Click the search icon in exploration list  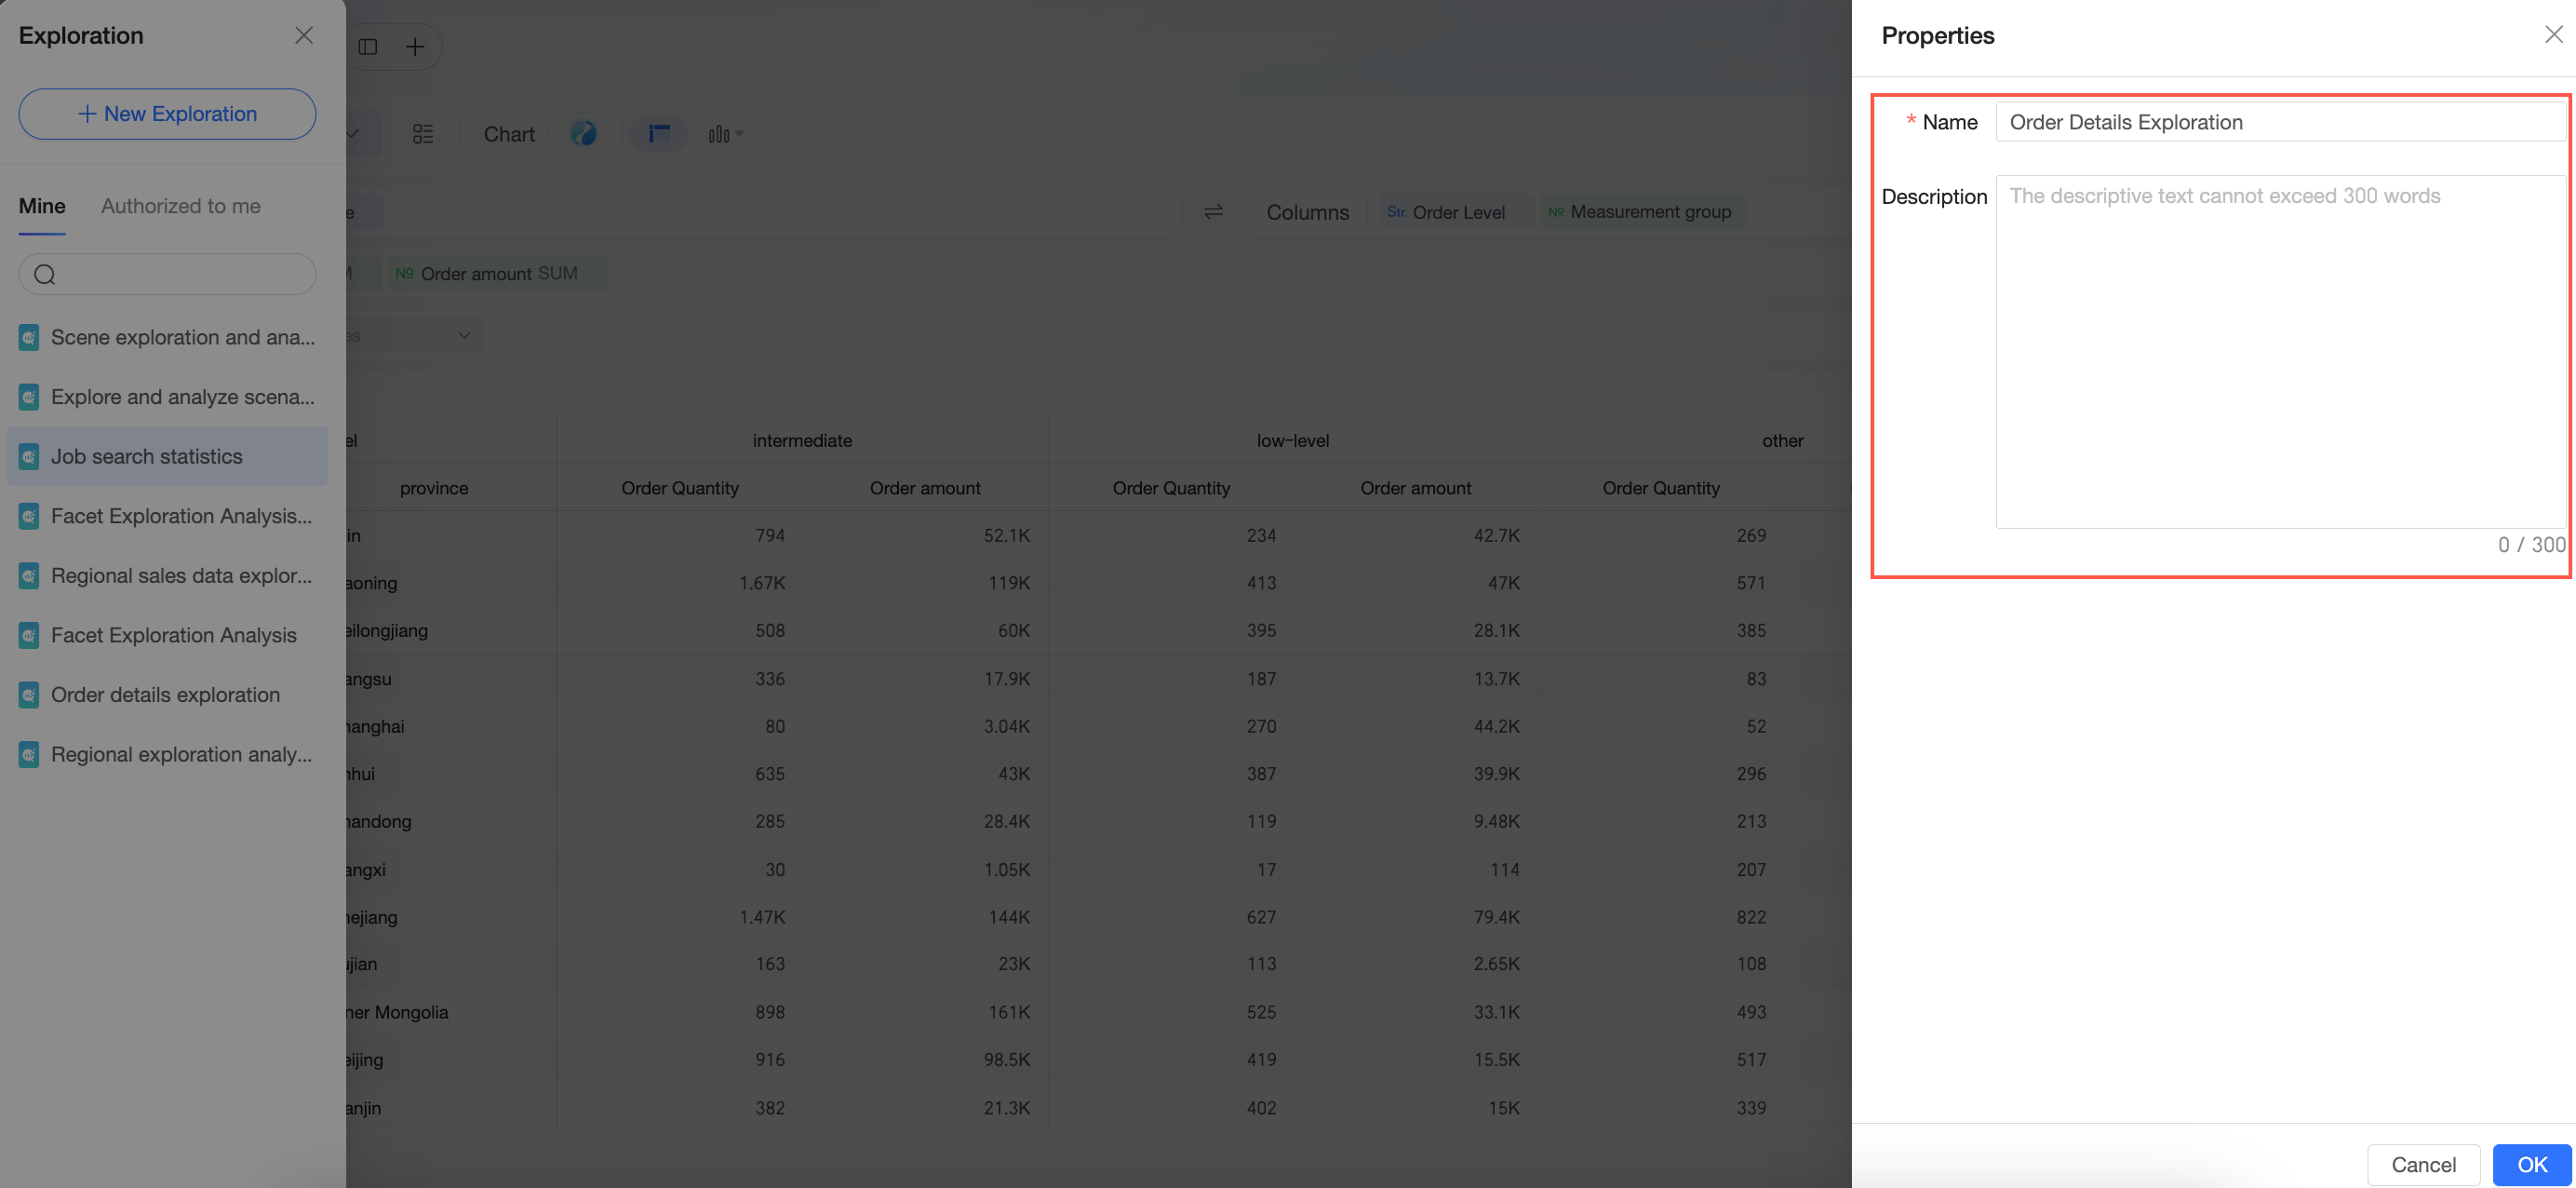45,275
